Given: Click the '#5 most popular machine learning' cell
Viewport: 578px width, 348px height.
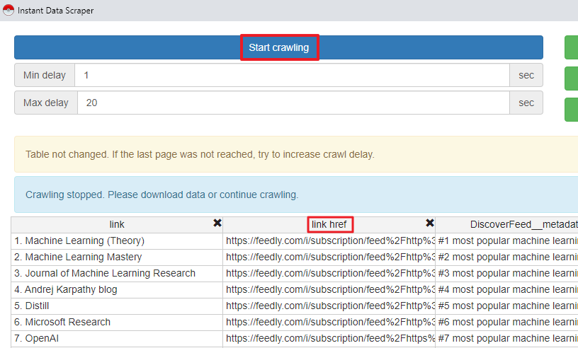Looking at the screenshot, I should [507, 306].
